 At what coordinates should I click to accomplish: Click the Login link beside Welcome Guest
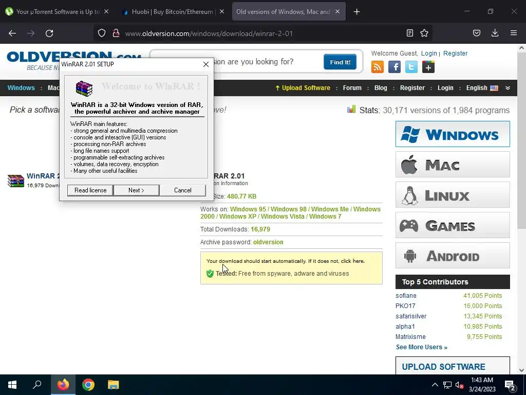[x=429, y=53]
